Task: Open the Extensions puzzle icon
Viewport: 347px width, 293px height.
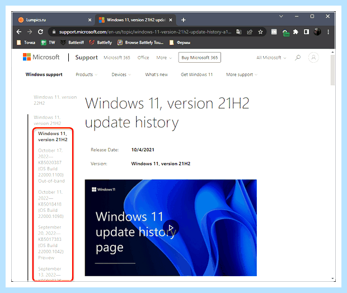Action: 296,32
